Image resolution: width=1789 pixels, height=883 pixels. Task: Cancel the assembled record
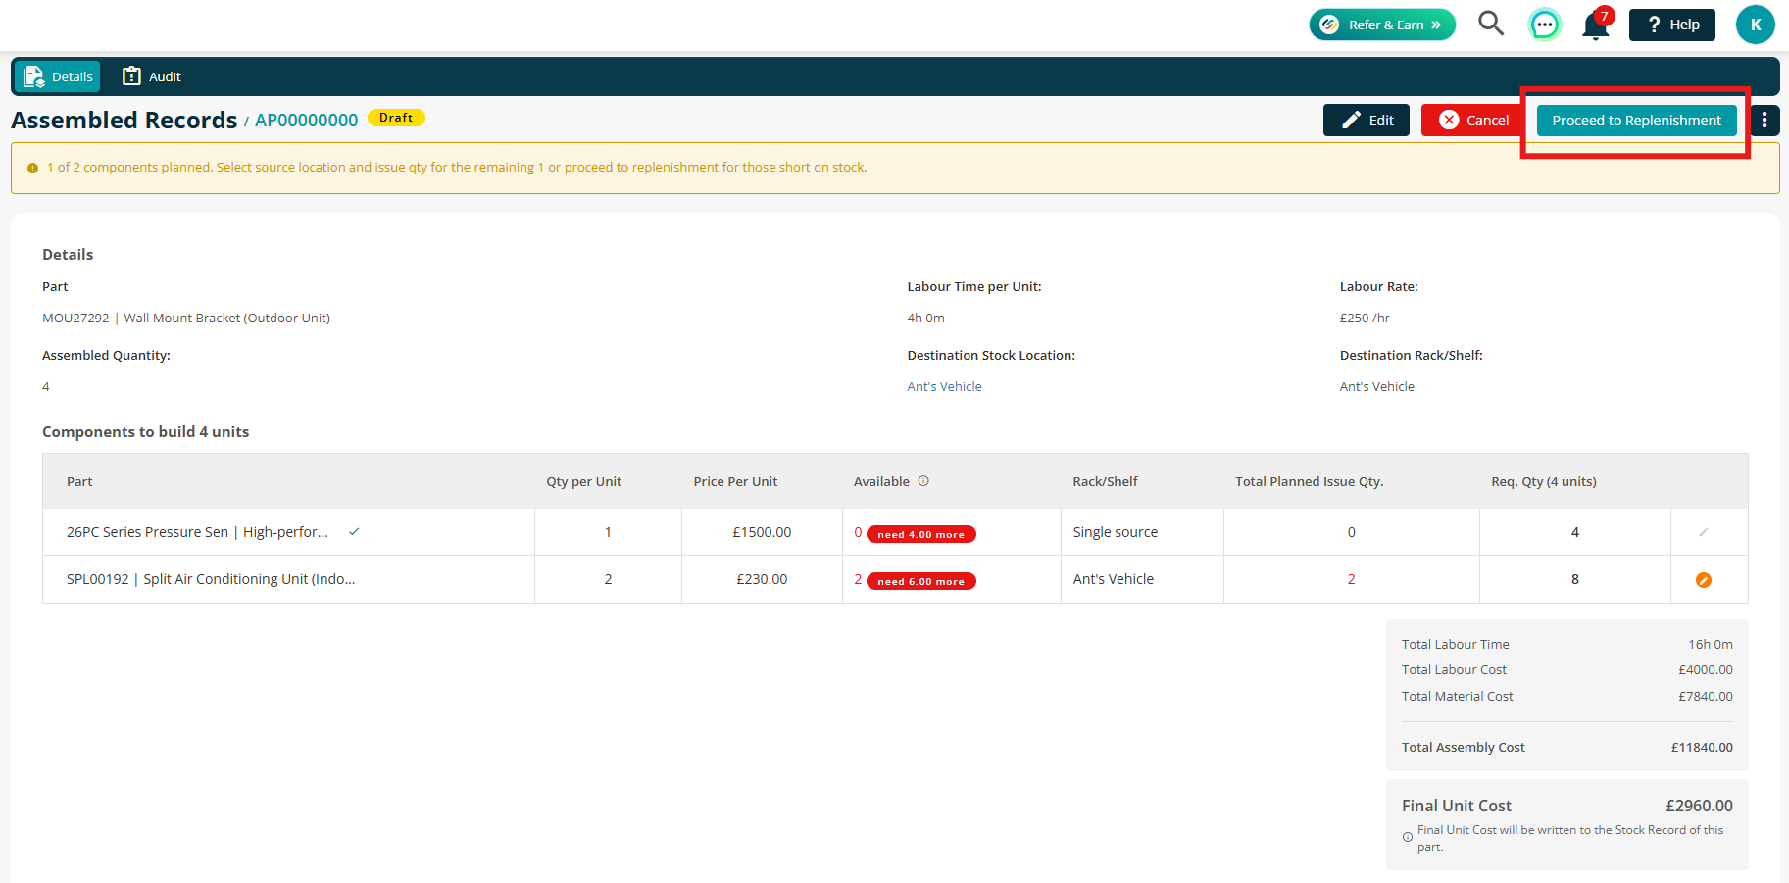(1474, 120)
